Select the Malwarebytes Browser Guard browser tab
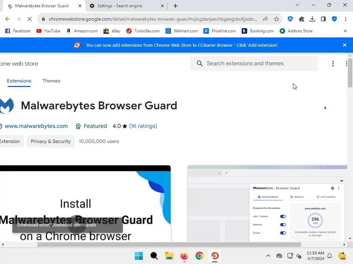The image size is (353, 264). point(42,6)
